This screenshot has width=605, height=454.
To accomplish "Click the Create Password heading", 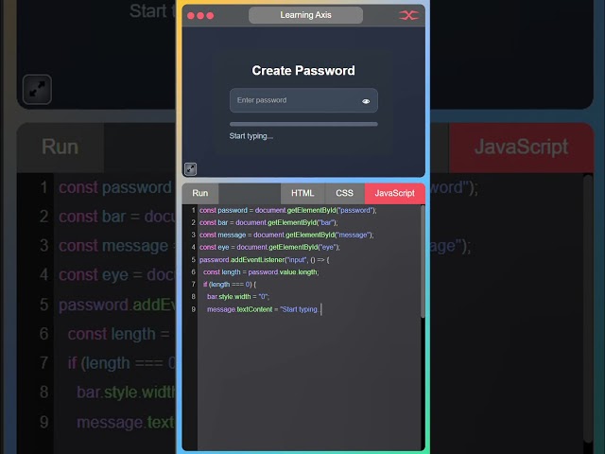I will click(x=303, y=71).
